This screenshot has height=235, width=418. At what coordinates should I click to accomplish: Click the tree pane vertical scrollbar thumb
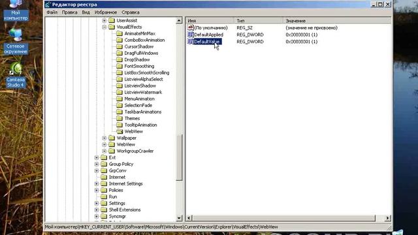[180, 157]
